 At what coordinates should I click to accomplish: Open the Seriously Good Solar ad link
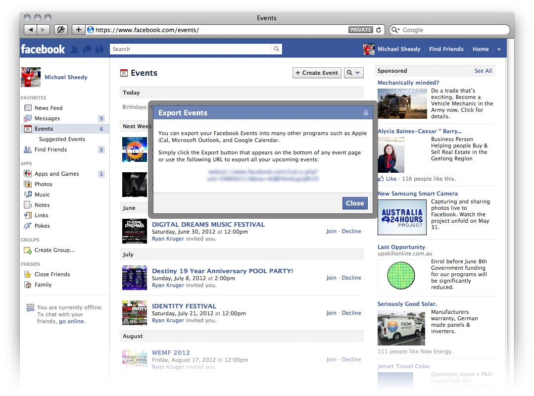pyautogui.click(x=407, y=304)
